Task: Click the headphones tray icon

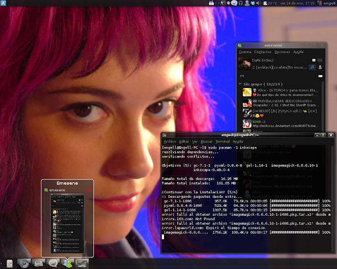Action: pos(241,3)
